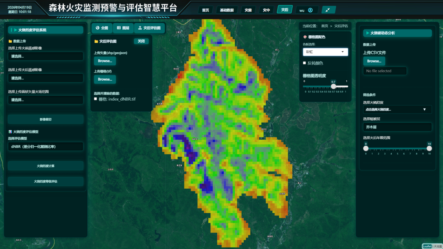Expand the 选择火烧烈度 dropdown

[397, 109]
